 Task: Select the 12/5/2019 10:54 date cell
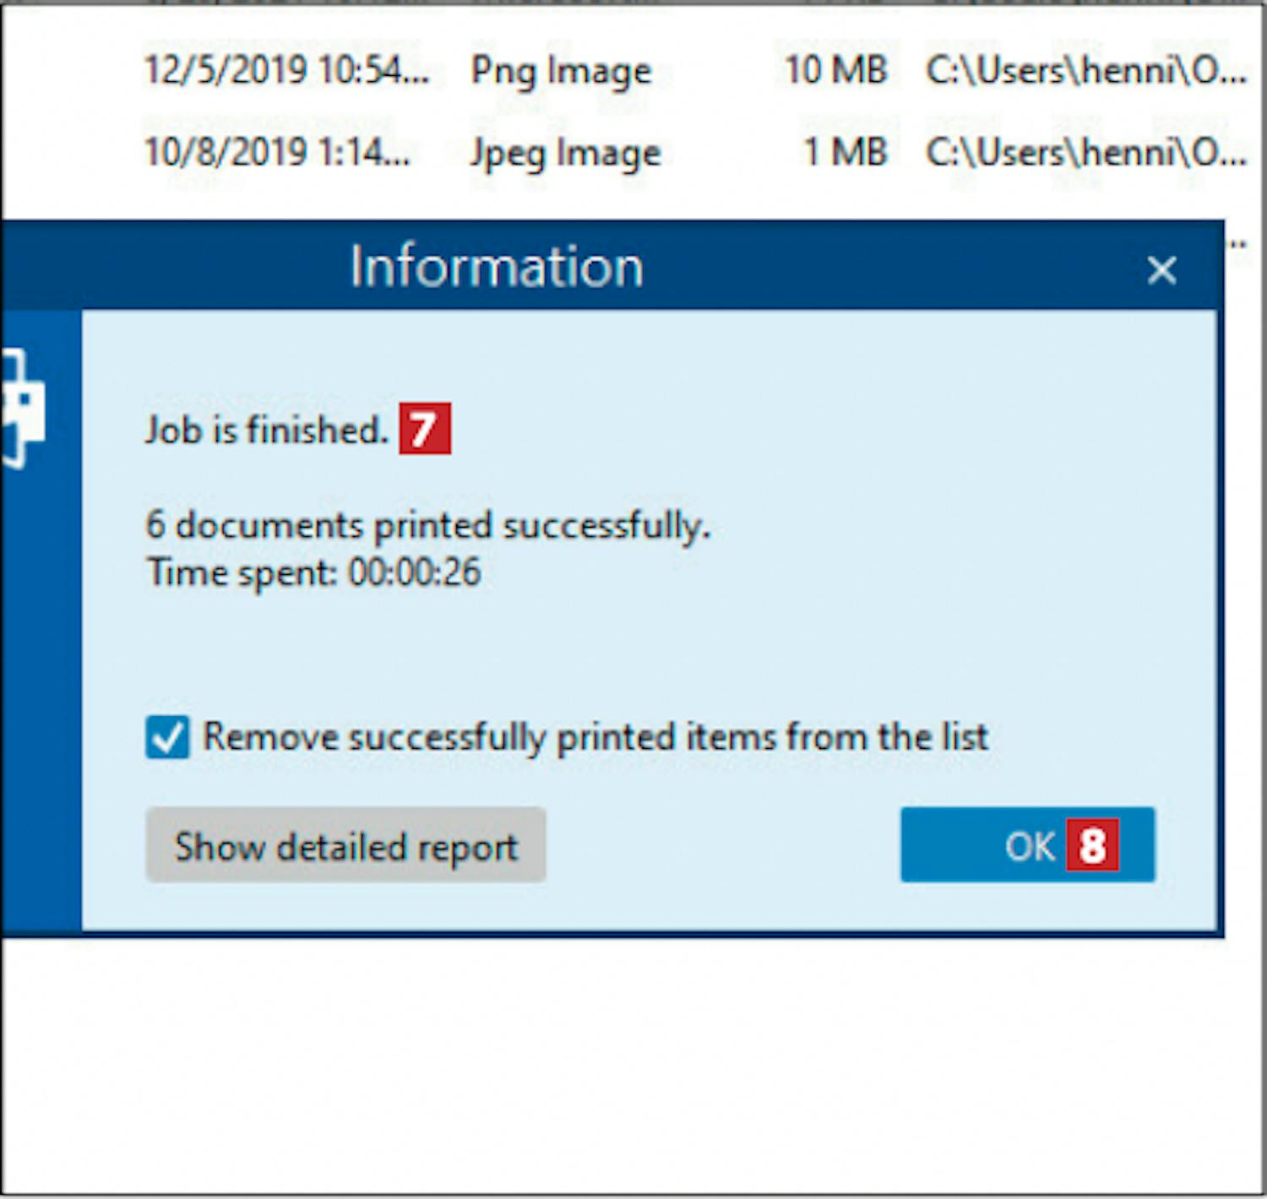coord(287,70)
